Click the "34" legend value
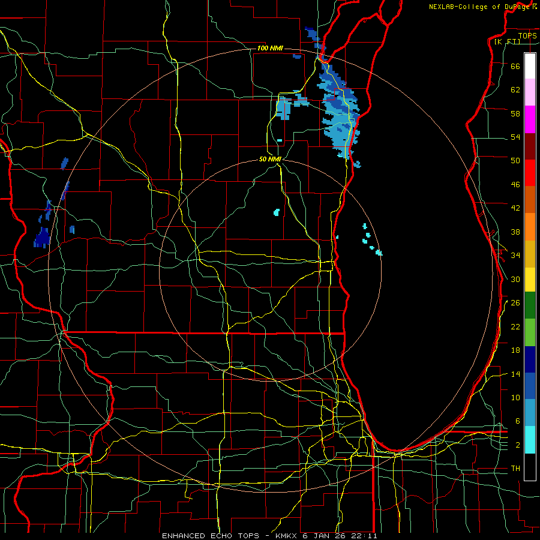The width and height of the screenshot is (540, 540). 515,255
